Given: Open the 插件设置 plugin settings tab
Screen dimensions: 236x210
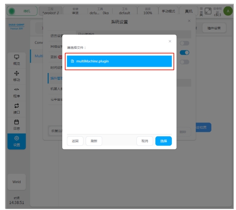Looking at the screenshot, I should pyautogui.click(x=214, y=28).
